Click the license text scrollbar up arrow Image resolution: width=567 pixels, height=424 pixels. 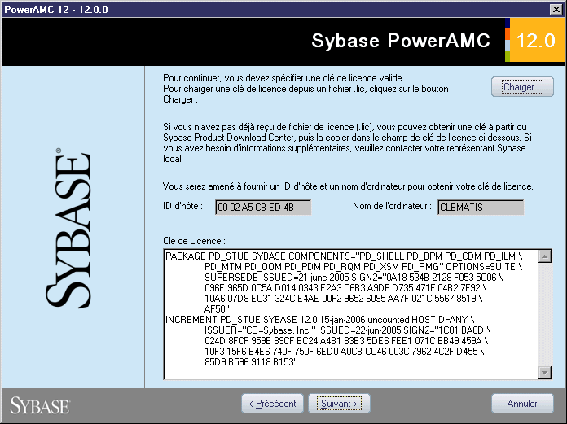pyautogui.click(x=545, y=256)
